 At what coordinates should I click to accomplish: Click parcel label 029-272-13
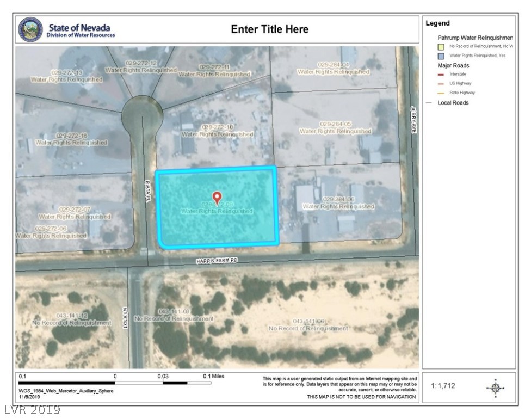(67, 73)
